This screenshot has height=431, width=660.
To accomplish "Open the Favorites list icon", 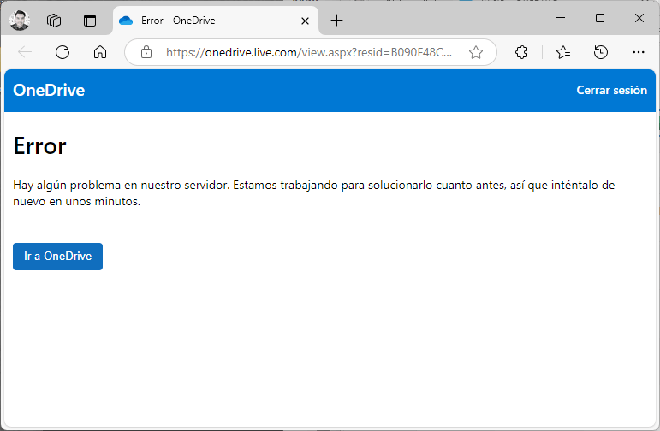I will tap(563, 52).
